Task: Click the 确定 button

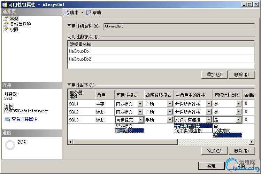Action: [x=212, y=166]
